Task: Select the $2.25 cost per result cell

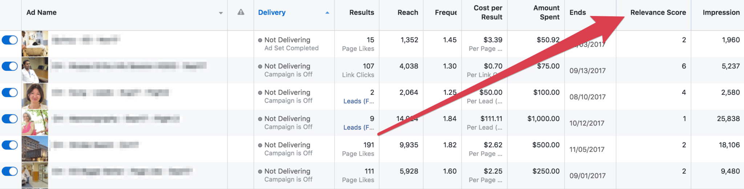Action: pyautogui.click(x=493, y=171)
